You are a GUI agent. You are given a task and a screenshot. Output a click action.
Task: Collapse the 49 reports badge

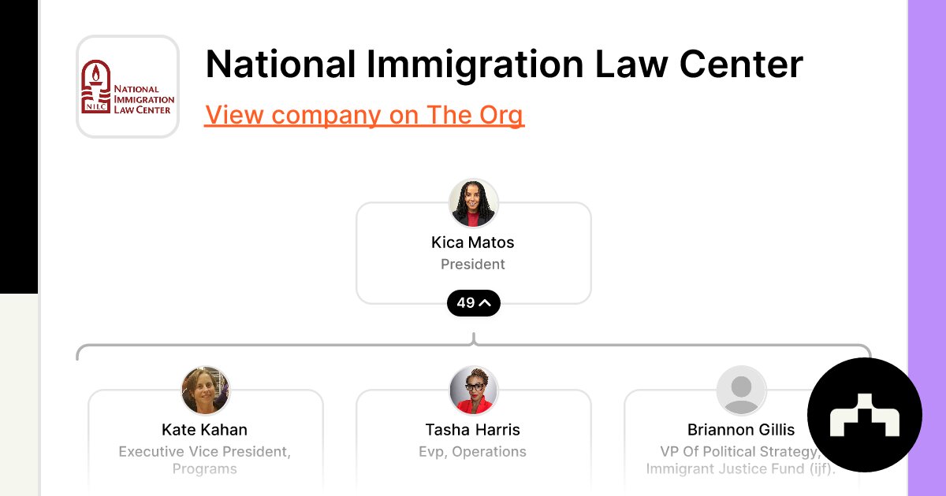coord(474,303)
